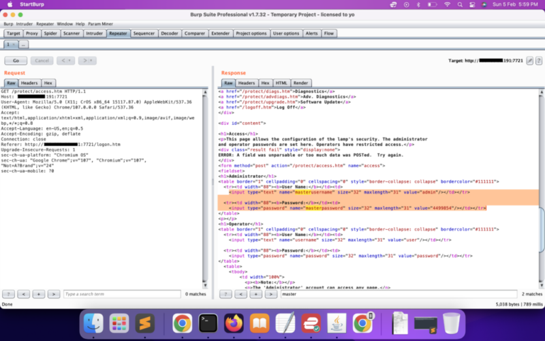Switch to the Extender tab
Viewport: 545px width, 341px height.
pos(220,33)
